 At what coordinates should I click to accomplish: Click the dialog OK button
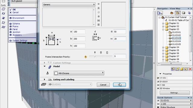[119, 85]
